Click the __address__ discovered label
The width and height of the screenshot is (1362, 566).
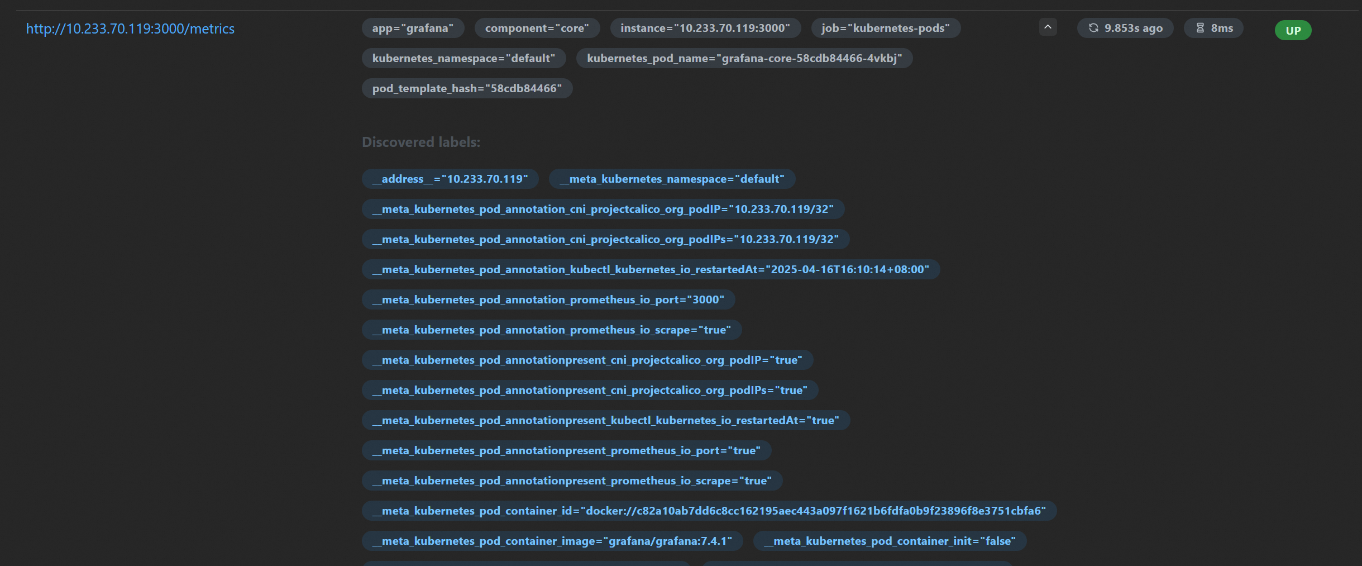pyautogui.click(x=450, y=179)
